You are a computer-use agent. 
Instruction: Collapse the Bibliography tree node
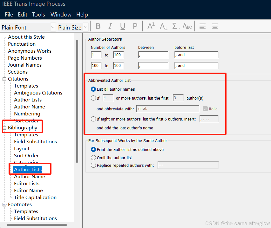(x=4, y=128)
